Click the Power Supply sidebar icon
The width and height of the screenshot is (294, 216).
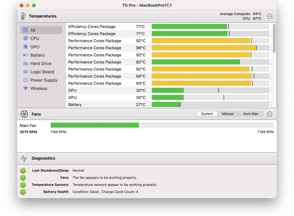coord(26,80)
